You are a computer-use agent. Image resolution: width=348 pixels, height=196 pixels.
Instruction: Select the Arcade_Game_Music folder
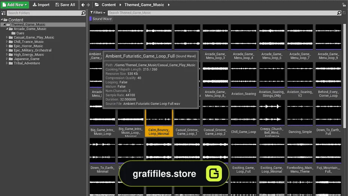pyautogui.click(x=30, y=29)
